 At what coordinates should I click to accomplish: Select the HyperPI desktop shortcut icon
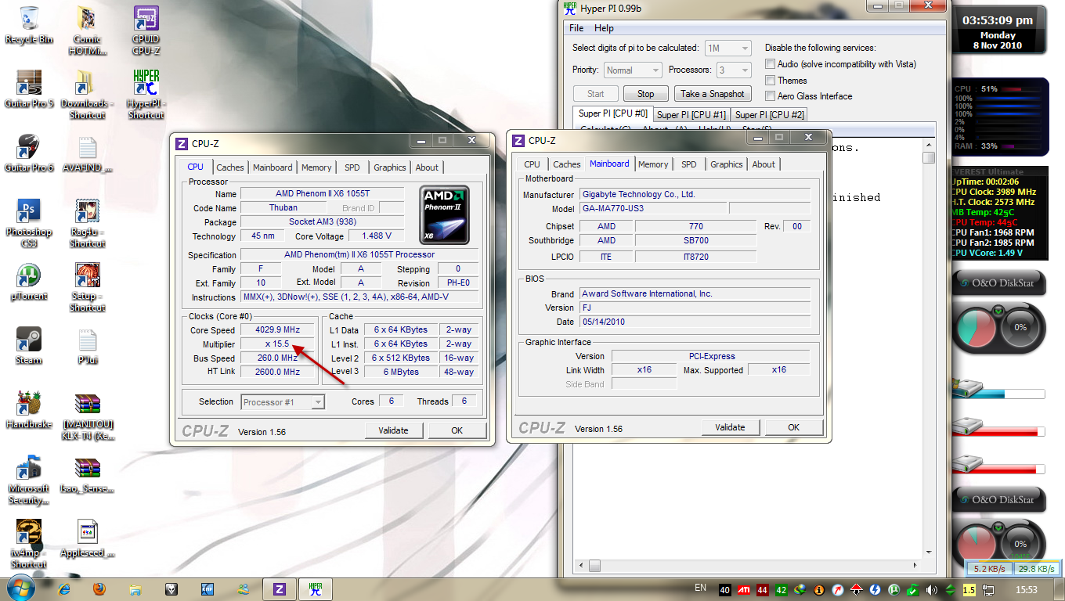coord(146,94)
